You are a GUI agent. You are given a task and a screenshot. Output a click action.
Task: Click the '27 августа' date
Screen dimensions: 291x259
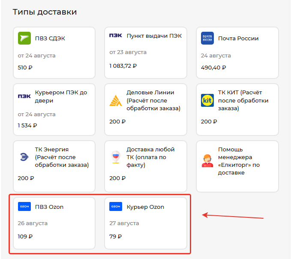coord(124,223)
